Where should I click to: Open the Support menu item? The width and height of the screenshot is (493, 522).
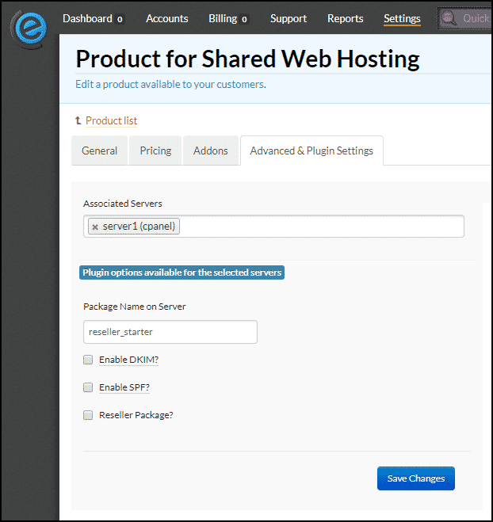pos(289,19)
